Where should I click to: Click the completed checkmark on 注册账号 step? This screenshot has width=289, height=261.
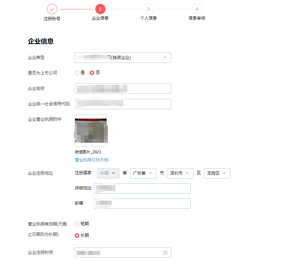52,9
